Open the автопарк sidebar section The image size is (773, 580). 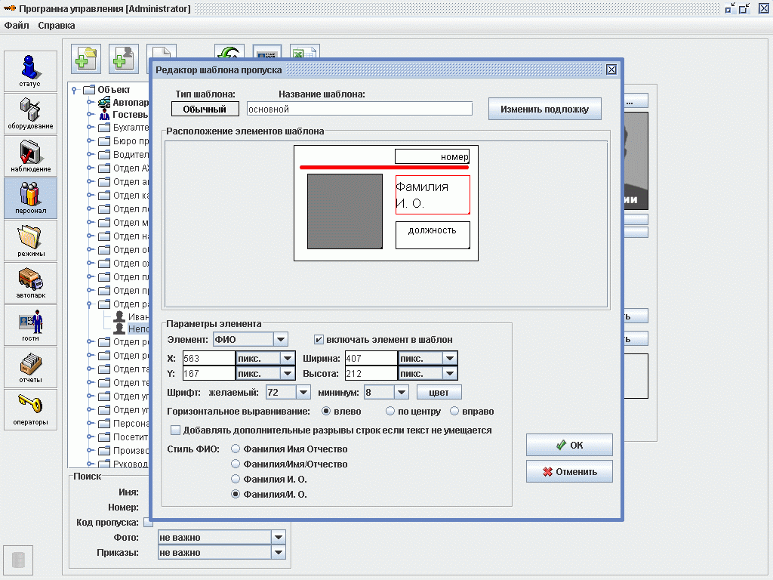(x=30, y=282)
